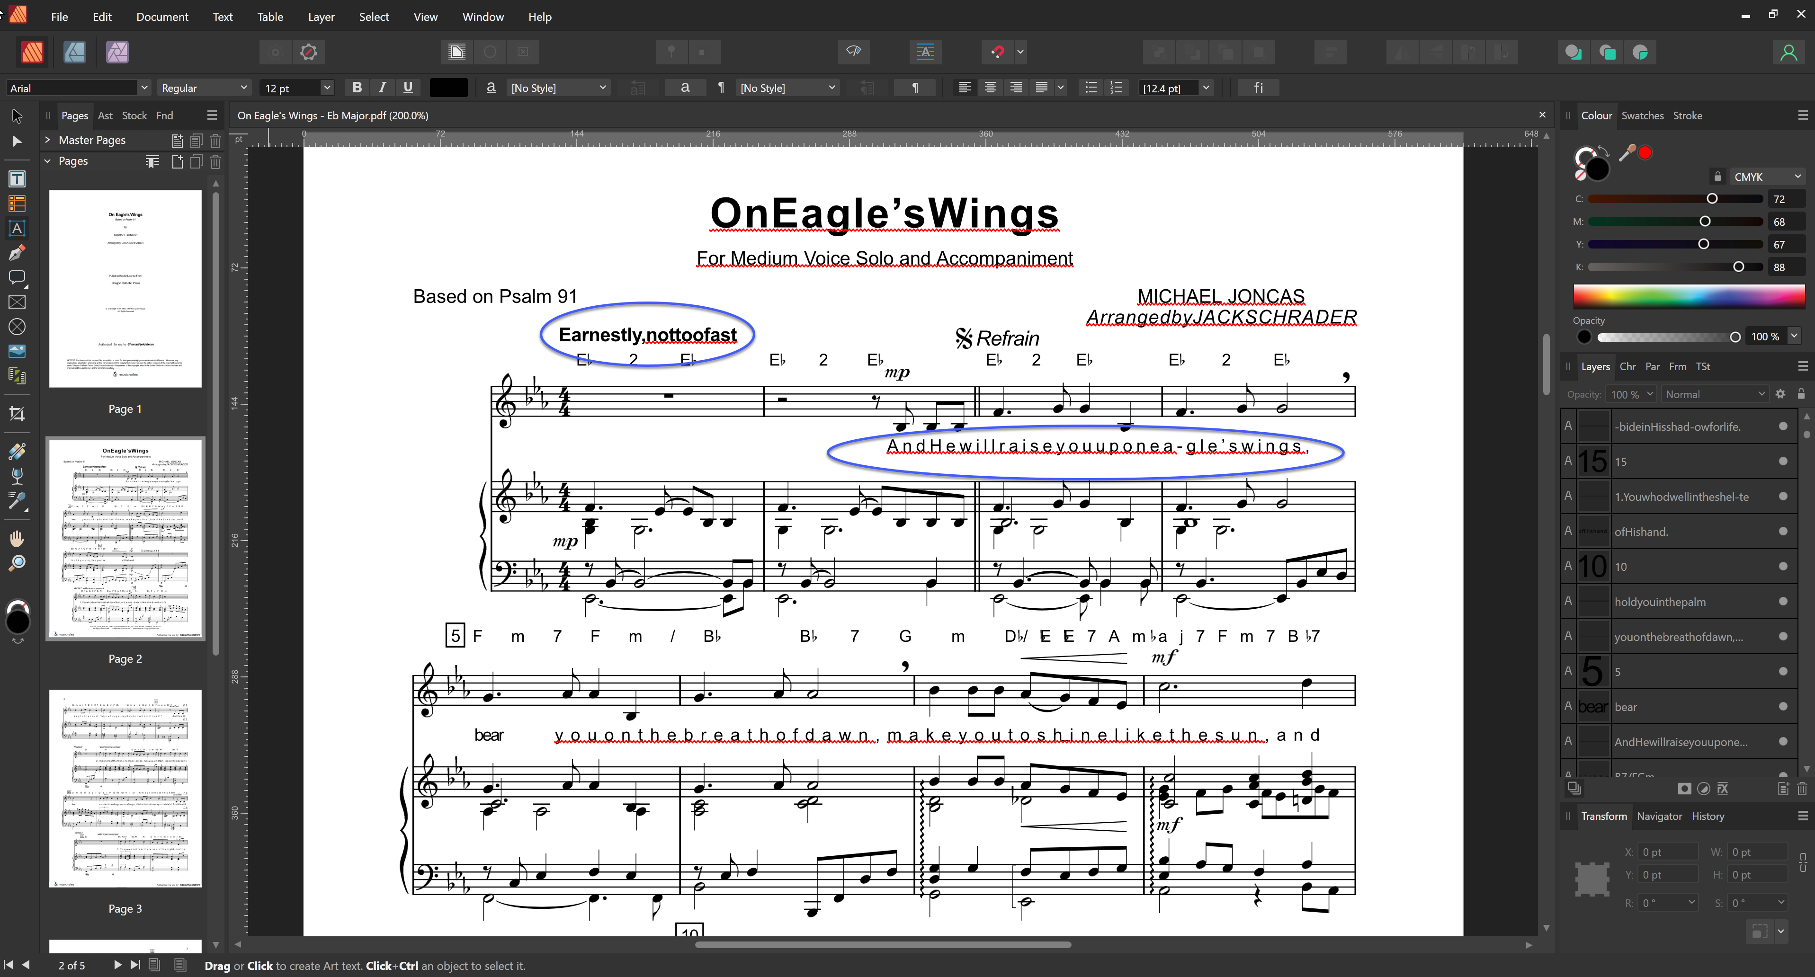Click the account profile icon
This screenshot has width=1815, height=977.
1788,52
